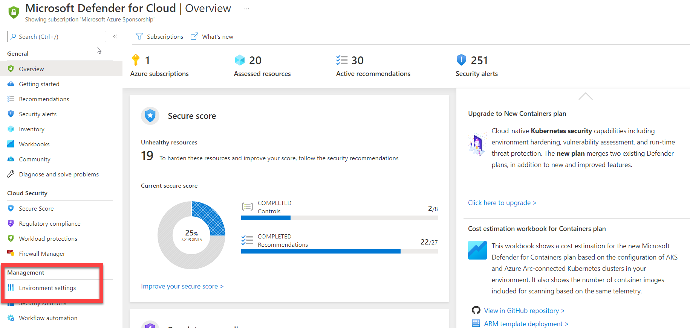Click the 25% secure score donut chart
The image size is (690, 328).
pos(191,235)
